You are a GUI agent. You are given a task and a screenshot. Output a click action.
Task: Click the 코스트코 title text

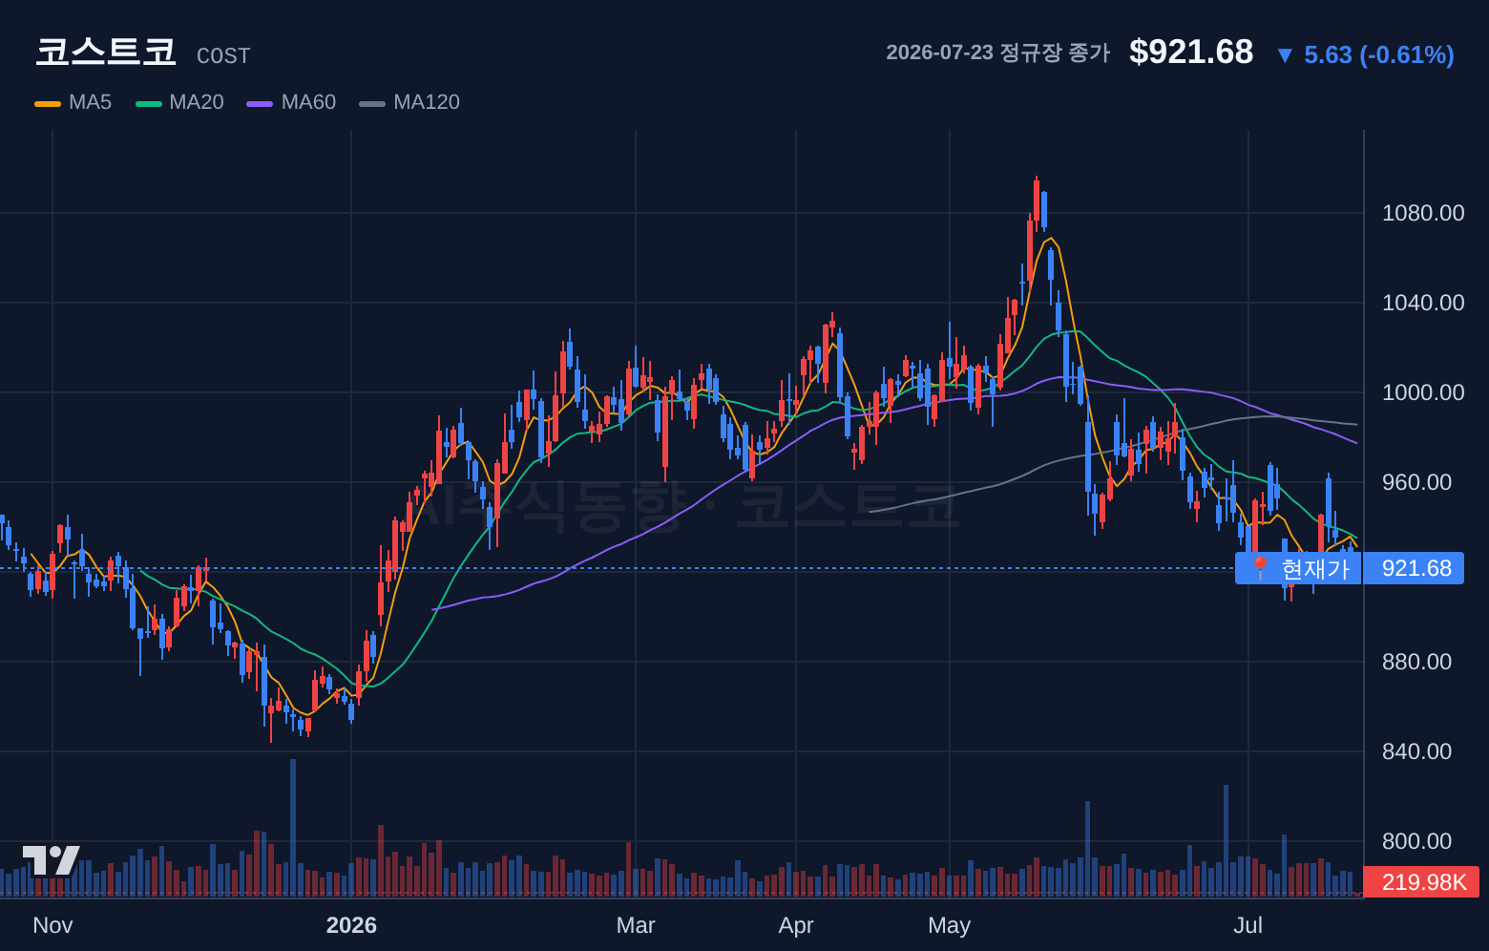coord(106,52)
